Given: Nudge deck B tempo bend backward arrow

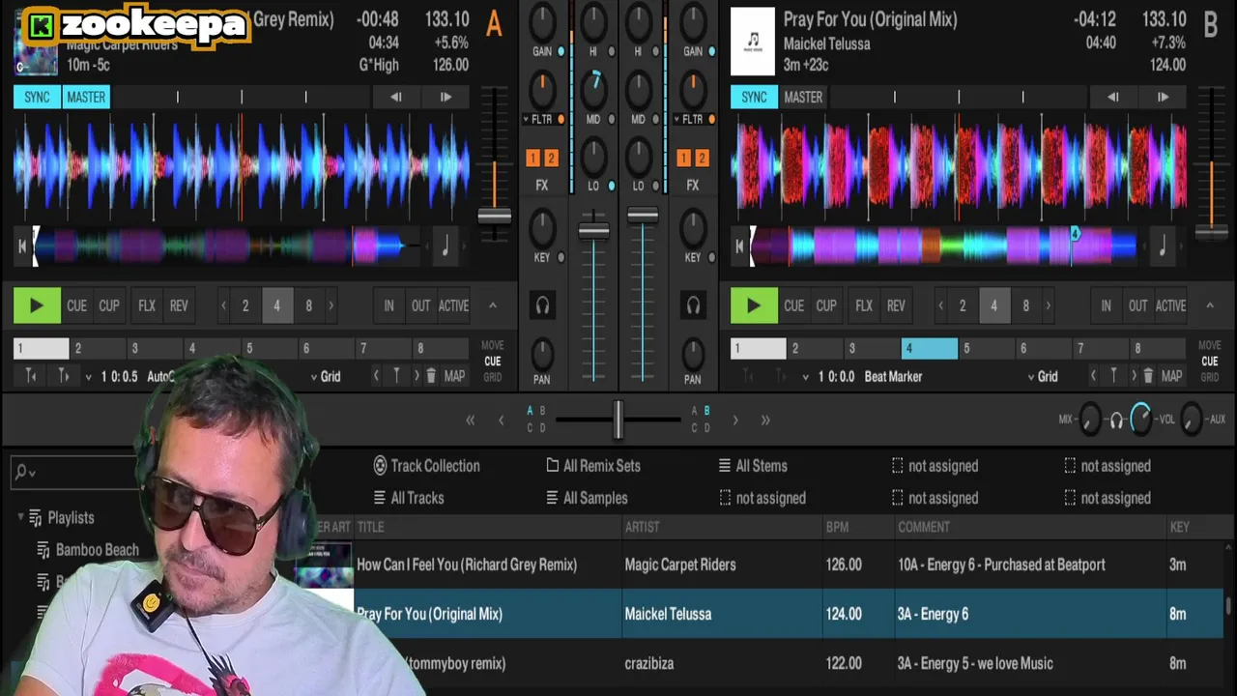Looking at the screenshot, I should coord(1113,97).
